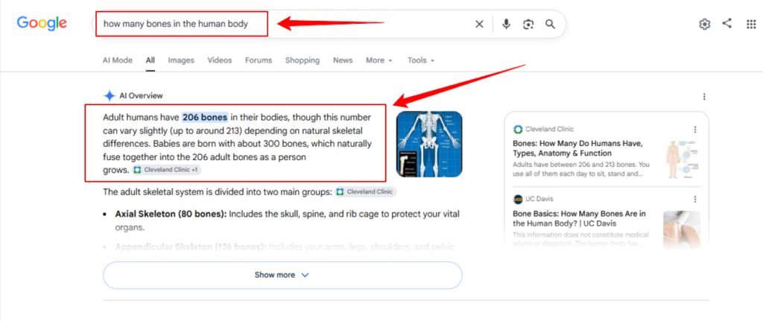Open Cleveland Clinic card three-dot menu

click(695, 130)
